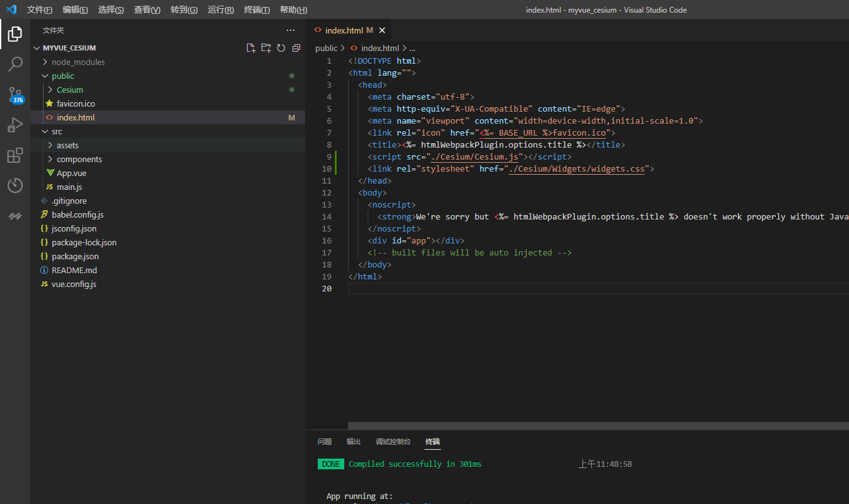The image size is (849, 504).
Task: Click the Vue icon of App.vue
Action: pyautogui.click(x=50, y=173)
